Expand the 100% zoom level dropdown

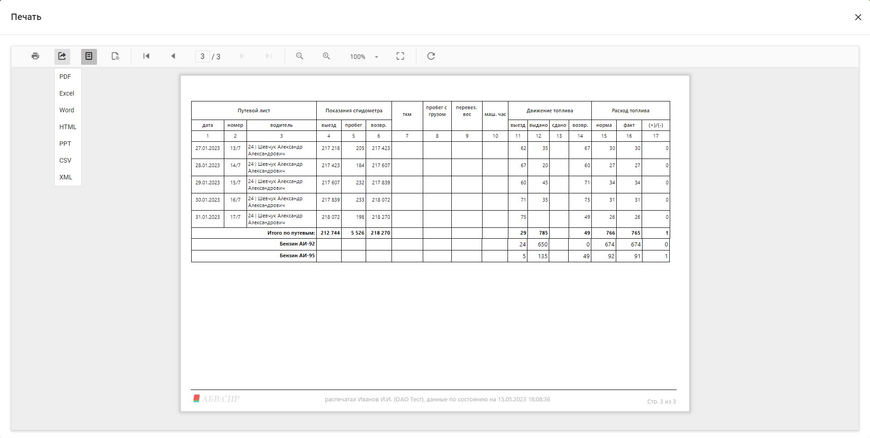376,57
